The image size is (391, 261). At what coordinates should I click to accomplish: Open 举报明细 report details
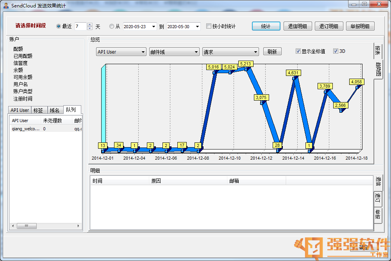point(360,26)
